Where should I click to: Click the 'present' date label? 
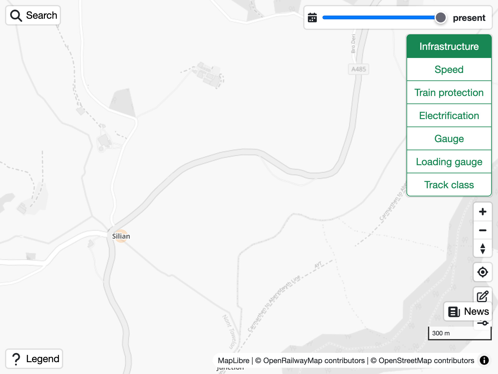tap(469, 18)
